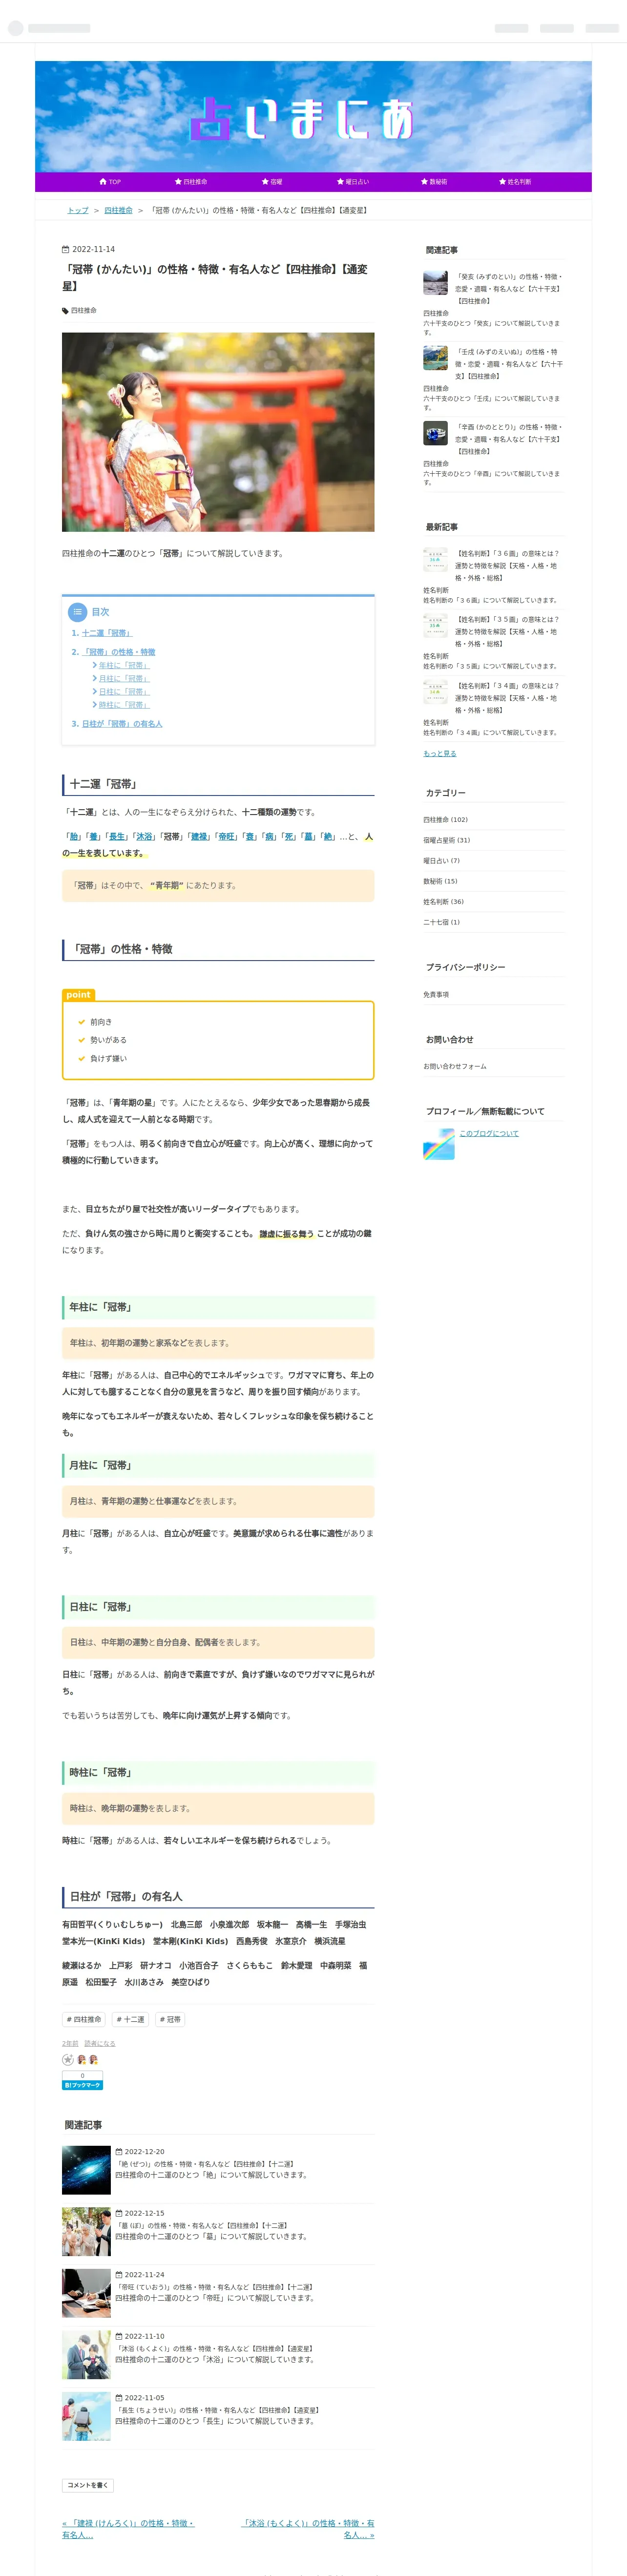This screenshot has width=627, height=2576.
Task: Open sidebar related article 癸亥 thumbnail
Action: point(435,283)
